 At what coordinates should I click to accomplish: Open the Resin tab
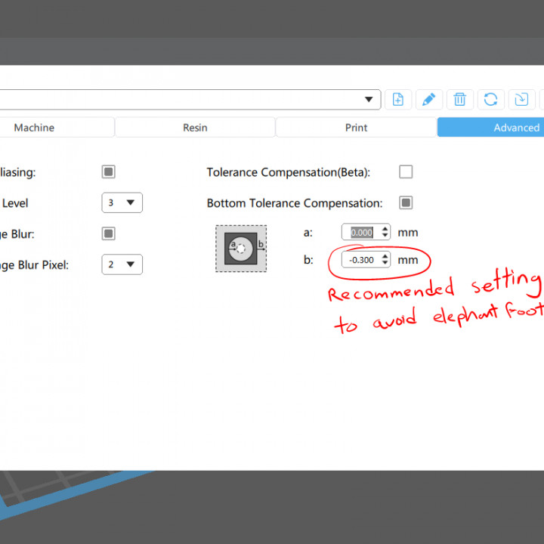tap(195, 128)
